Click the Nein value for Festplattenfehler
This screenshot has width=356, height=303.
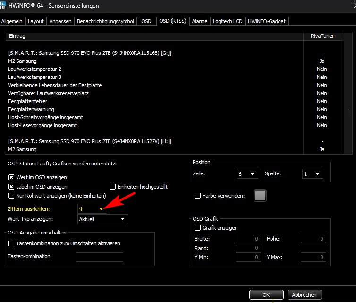[322, 101]
